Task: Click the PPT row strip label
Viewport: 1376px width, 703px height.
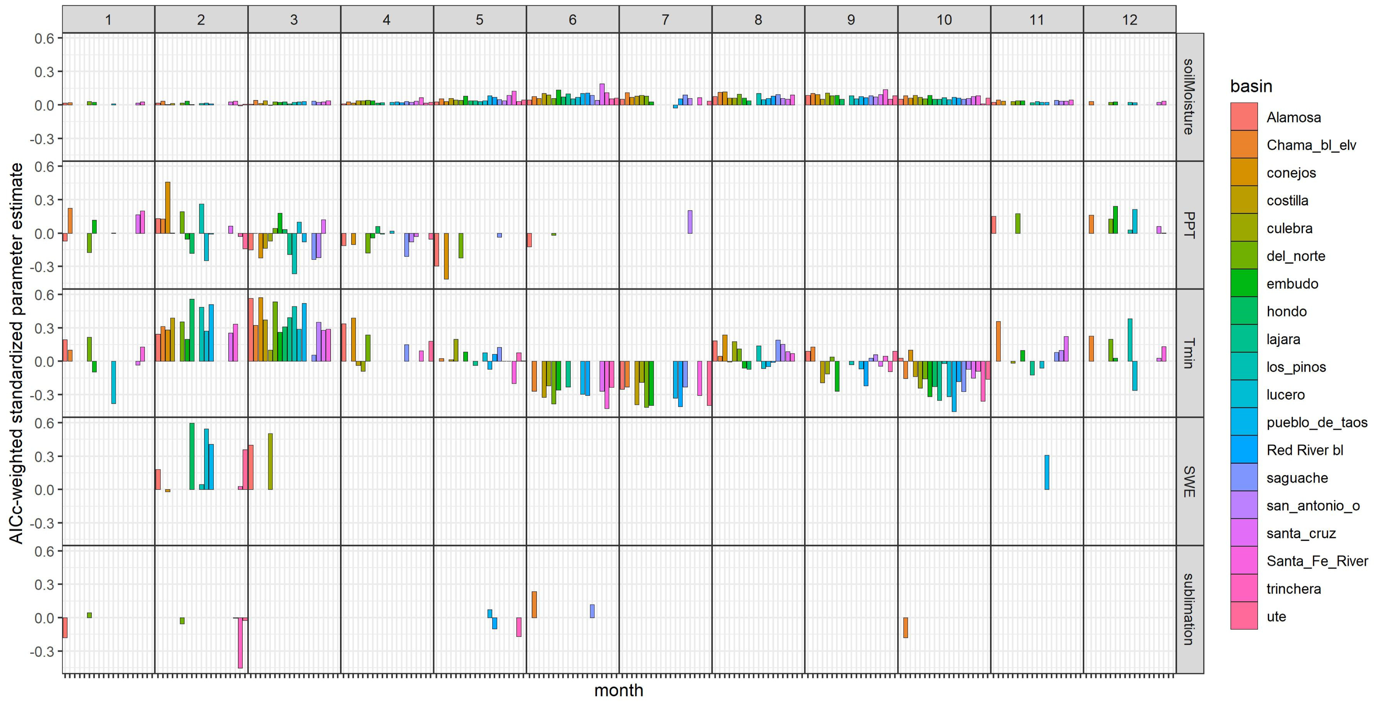Action: point(1190,225)
